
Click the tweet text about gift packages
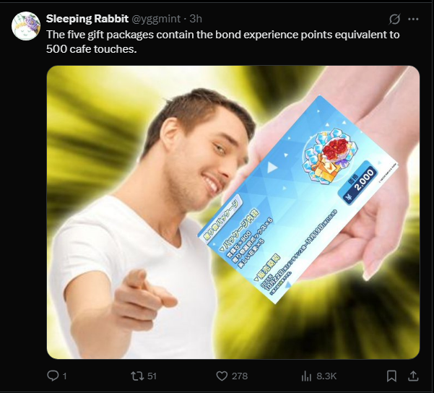click(x=223, y=42)
